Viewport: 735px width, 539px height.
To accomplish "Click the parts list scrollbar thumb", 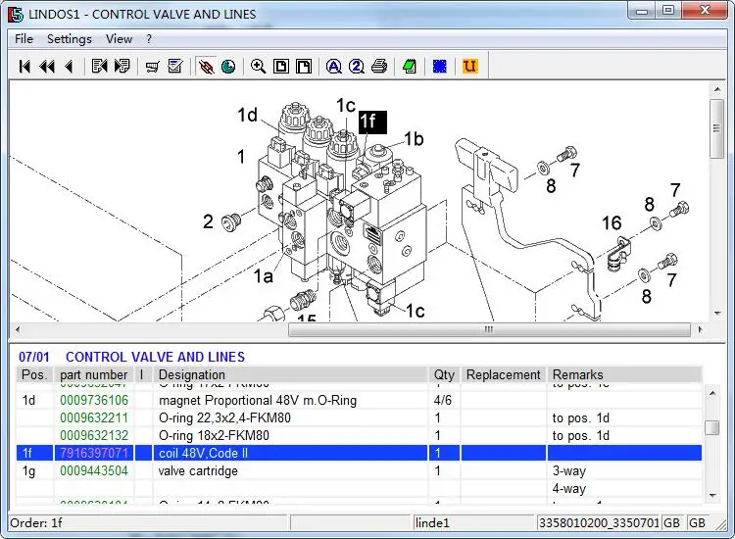I will pos(712,427).
